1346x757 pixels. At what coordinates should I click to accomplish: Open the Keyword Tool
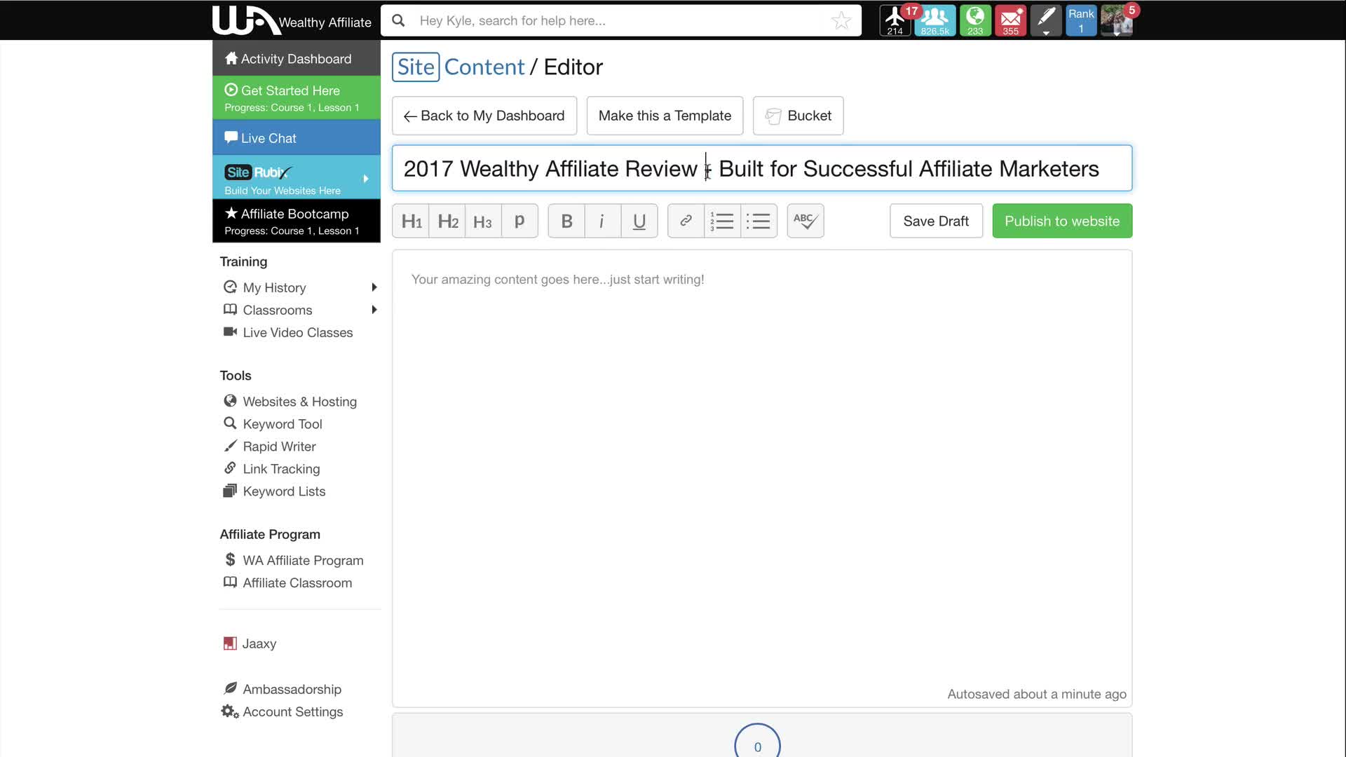(282, 424)
